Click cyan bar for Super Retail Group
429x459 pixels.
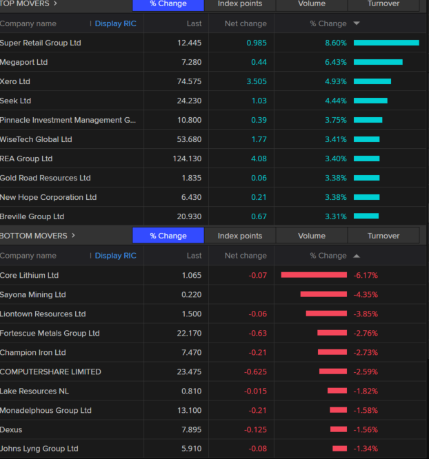[386, 43]
